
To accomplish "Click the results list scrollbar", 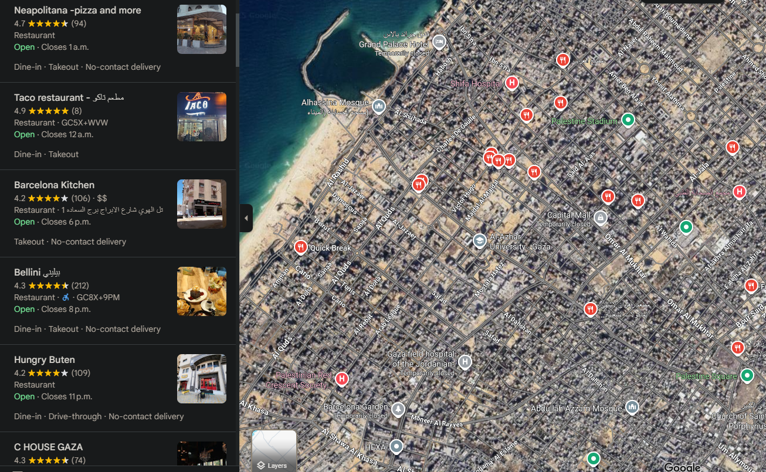I will (237, 40).
